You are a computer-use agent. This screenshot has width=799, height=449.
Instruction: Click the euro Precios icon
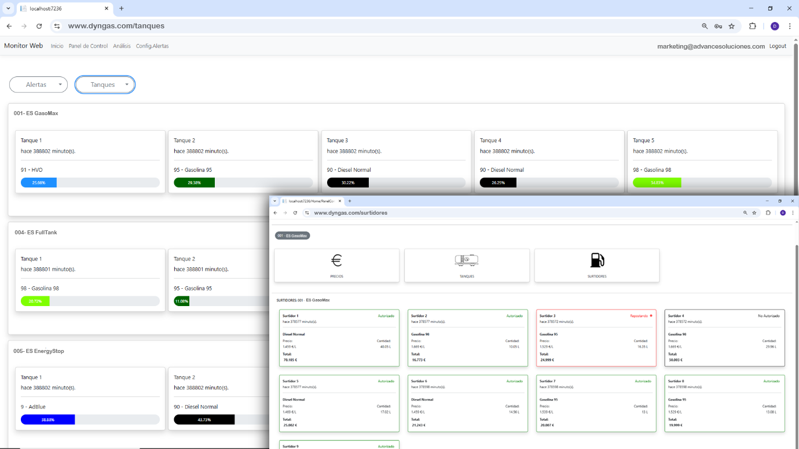click(336, 261)
